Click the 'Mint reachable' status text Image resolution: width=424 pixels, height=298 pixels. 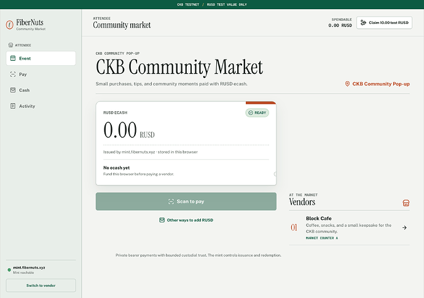[23, 273]
